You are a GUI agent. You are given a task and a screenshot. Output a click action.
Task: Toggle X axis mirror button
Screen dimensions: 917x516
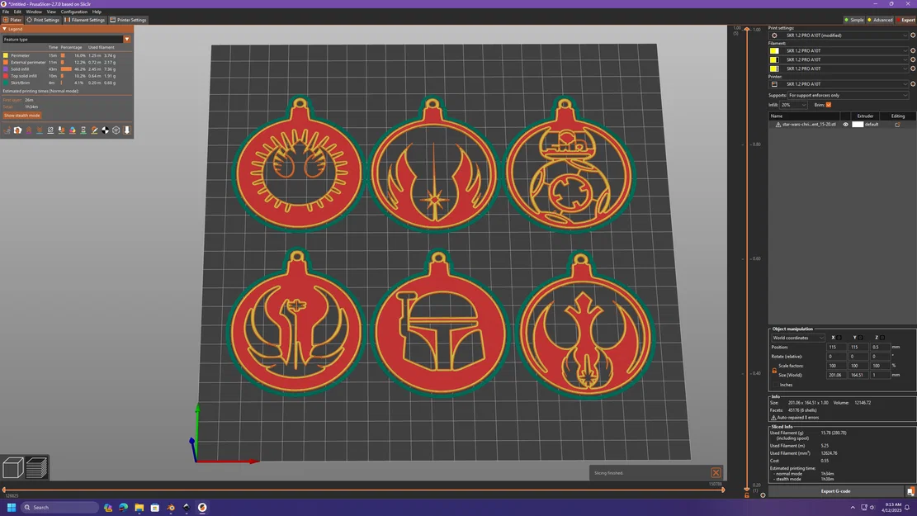(839, 338)
